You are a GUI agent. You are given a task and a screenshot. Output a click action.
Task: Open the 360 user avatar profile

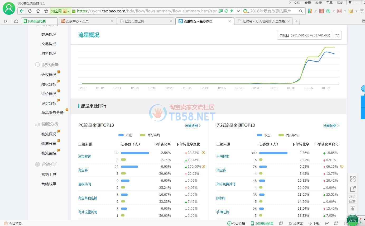coord(9,8)
